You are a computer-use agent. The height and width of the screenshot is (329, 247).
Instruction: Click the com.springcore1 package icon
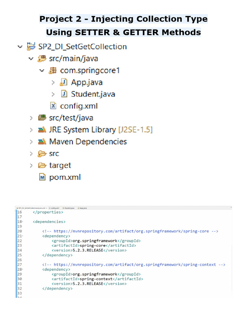tap(53, 70)
